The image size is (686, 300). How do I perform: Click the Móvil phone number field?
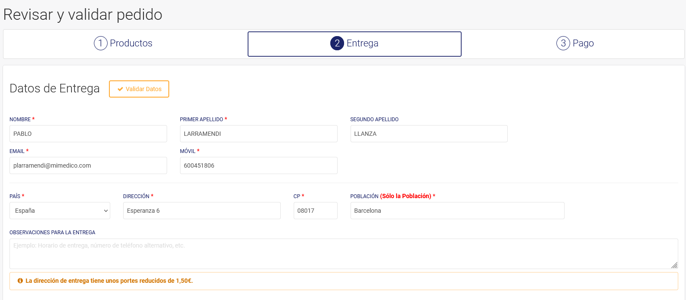click(258, 165)
